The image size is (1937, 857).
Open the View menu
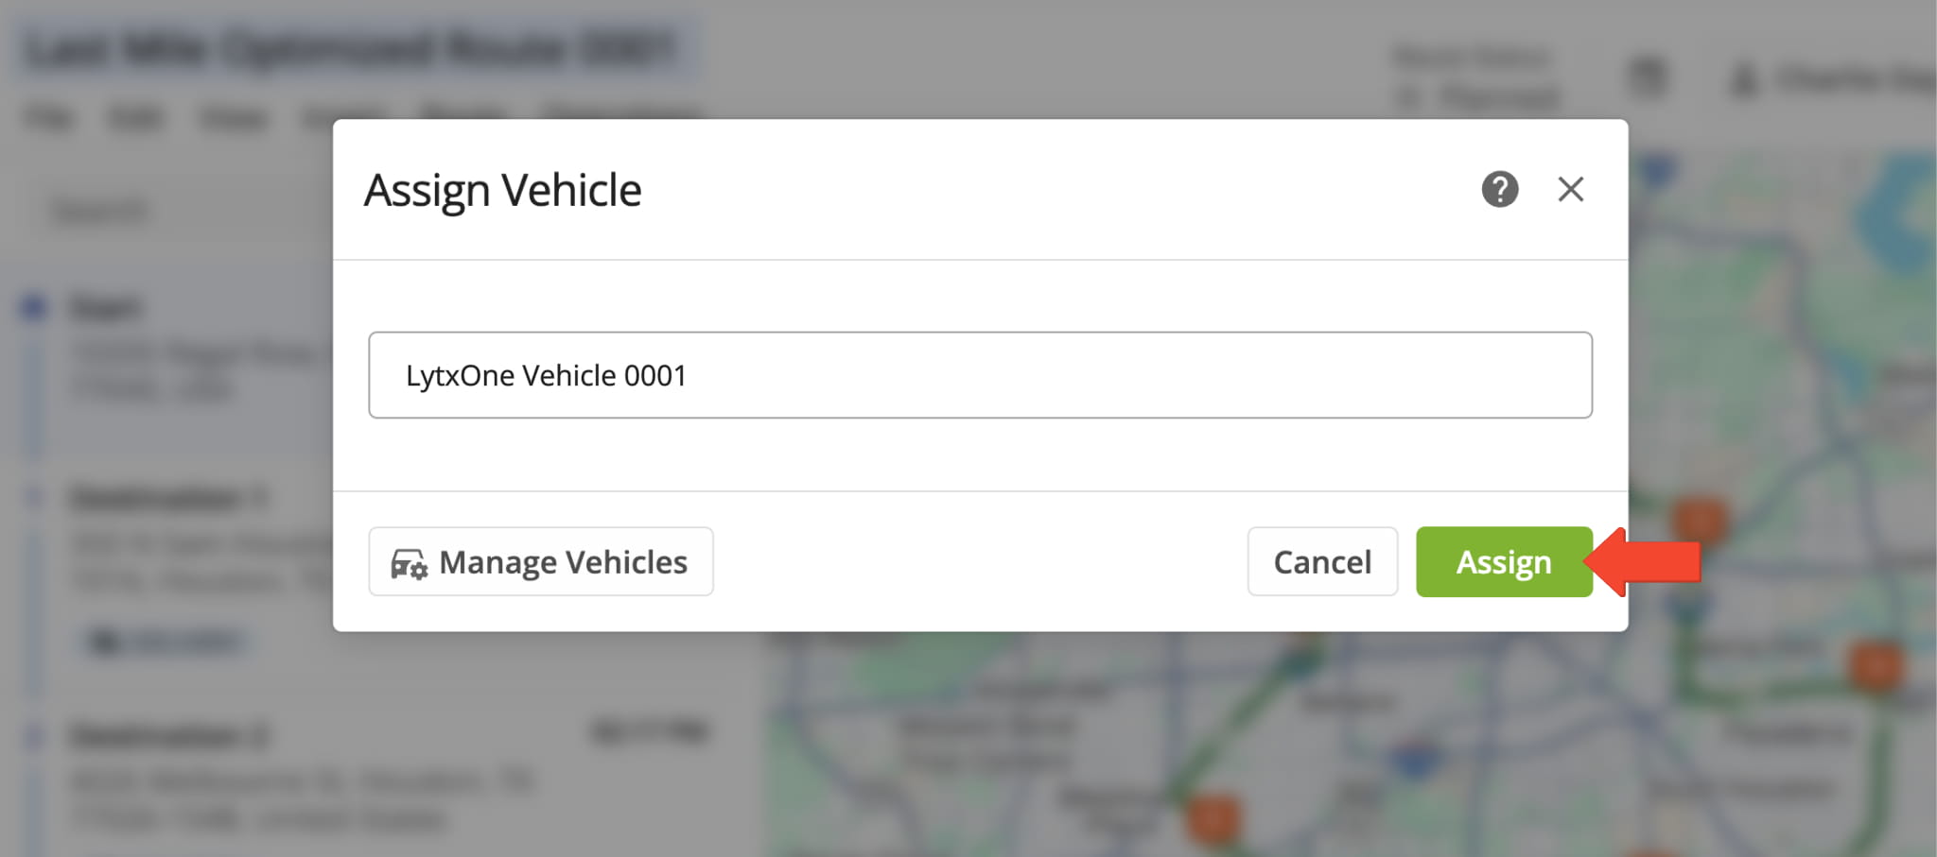pyautogui.click(x=233, y=118)
